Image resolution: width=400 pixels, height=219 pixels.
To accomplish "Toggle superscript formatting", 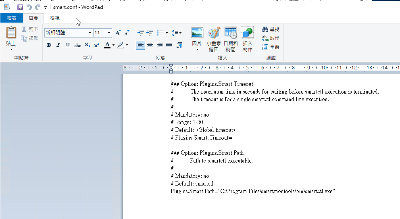I will point(96,45).
